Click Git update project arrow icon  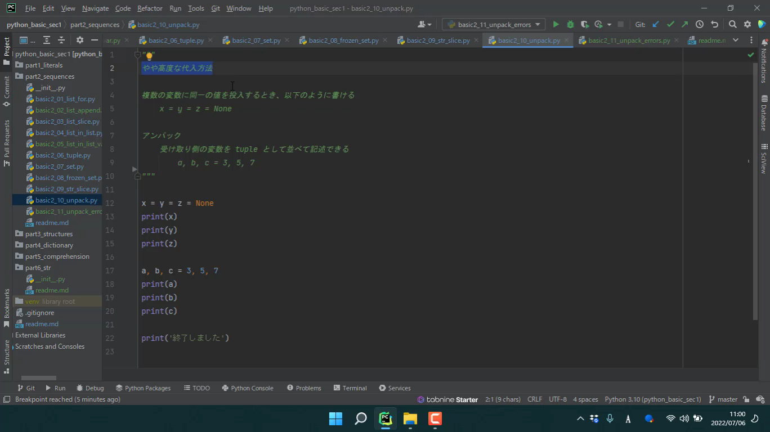[x=656, y=24]
